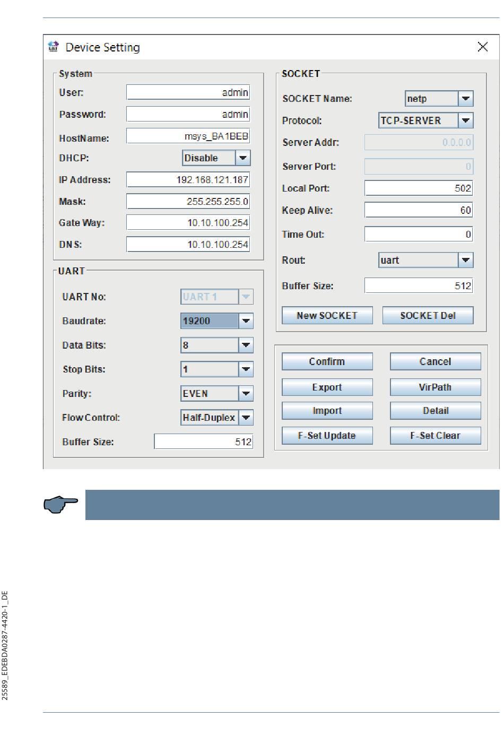Screen dimensions: 504x744
Task: Open the SOCKET Name dropdown
Action: 439,98
